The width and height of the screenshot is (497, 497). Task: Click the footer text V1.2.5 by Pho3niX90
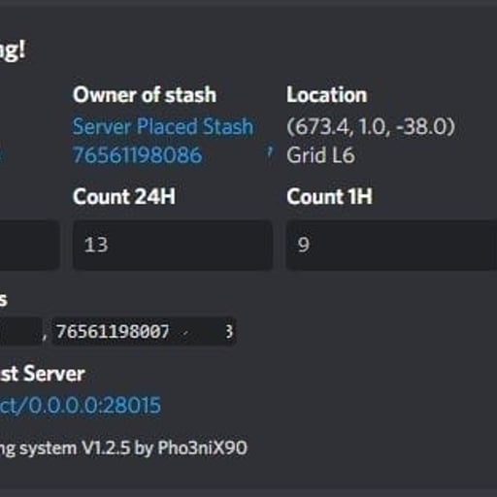point(164,448)
